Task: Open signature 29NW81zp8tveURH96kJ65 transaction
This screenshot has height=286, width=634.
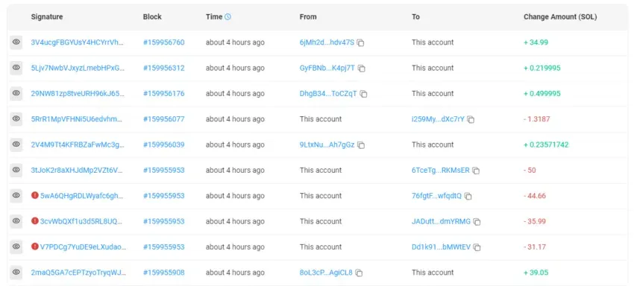Action: (78, 93)
